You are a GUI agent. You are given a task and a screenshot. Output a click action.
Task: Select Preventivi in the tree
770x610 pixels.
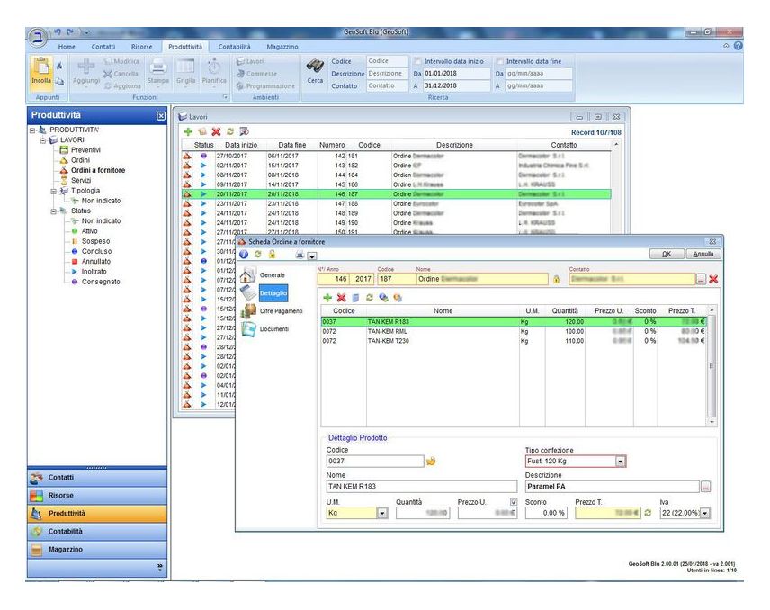point(85,150)
